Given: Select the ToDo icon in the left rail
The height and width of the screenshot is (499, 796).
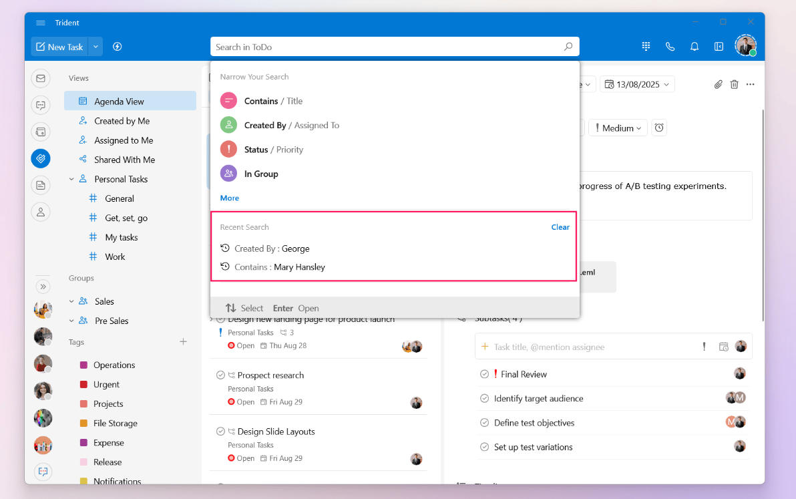Looking at the screenshot, I should 41,158.
